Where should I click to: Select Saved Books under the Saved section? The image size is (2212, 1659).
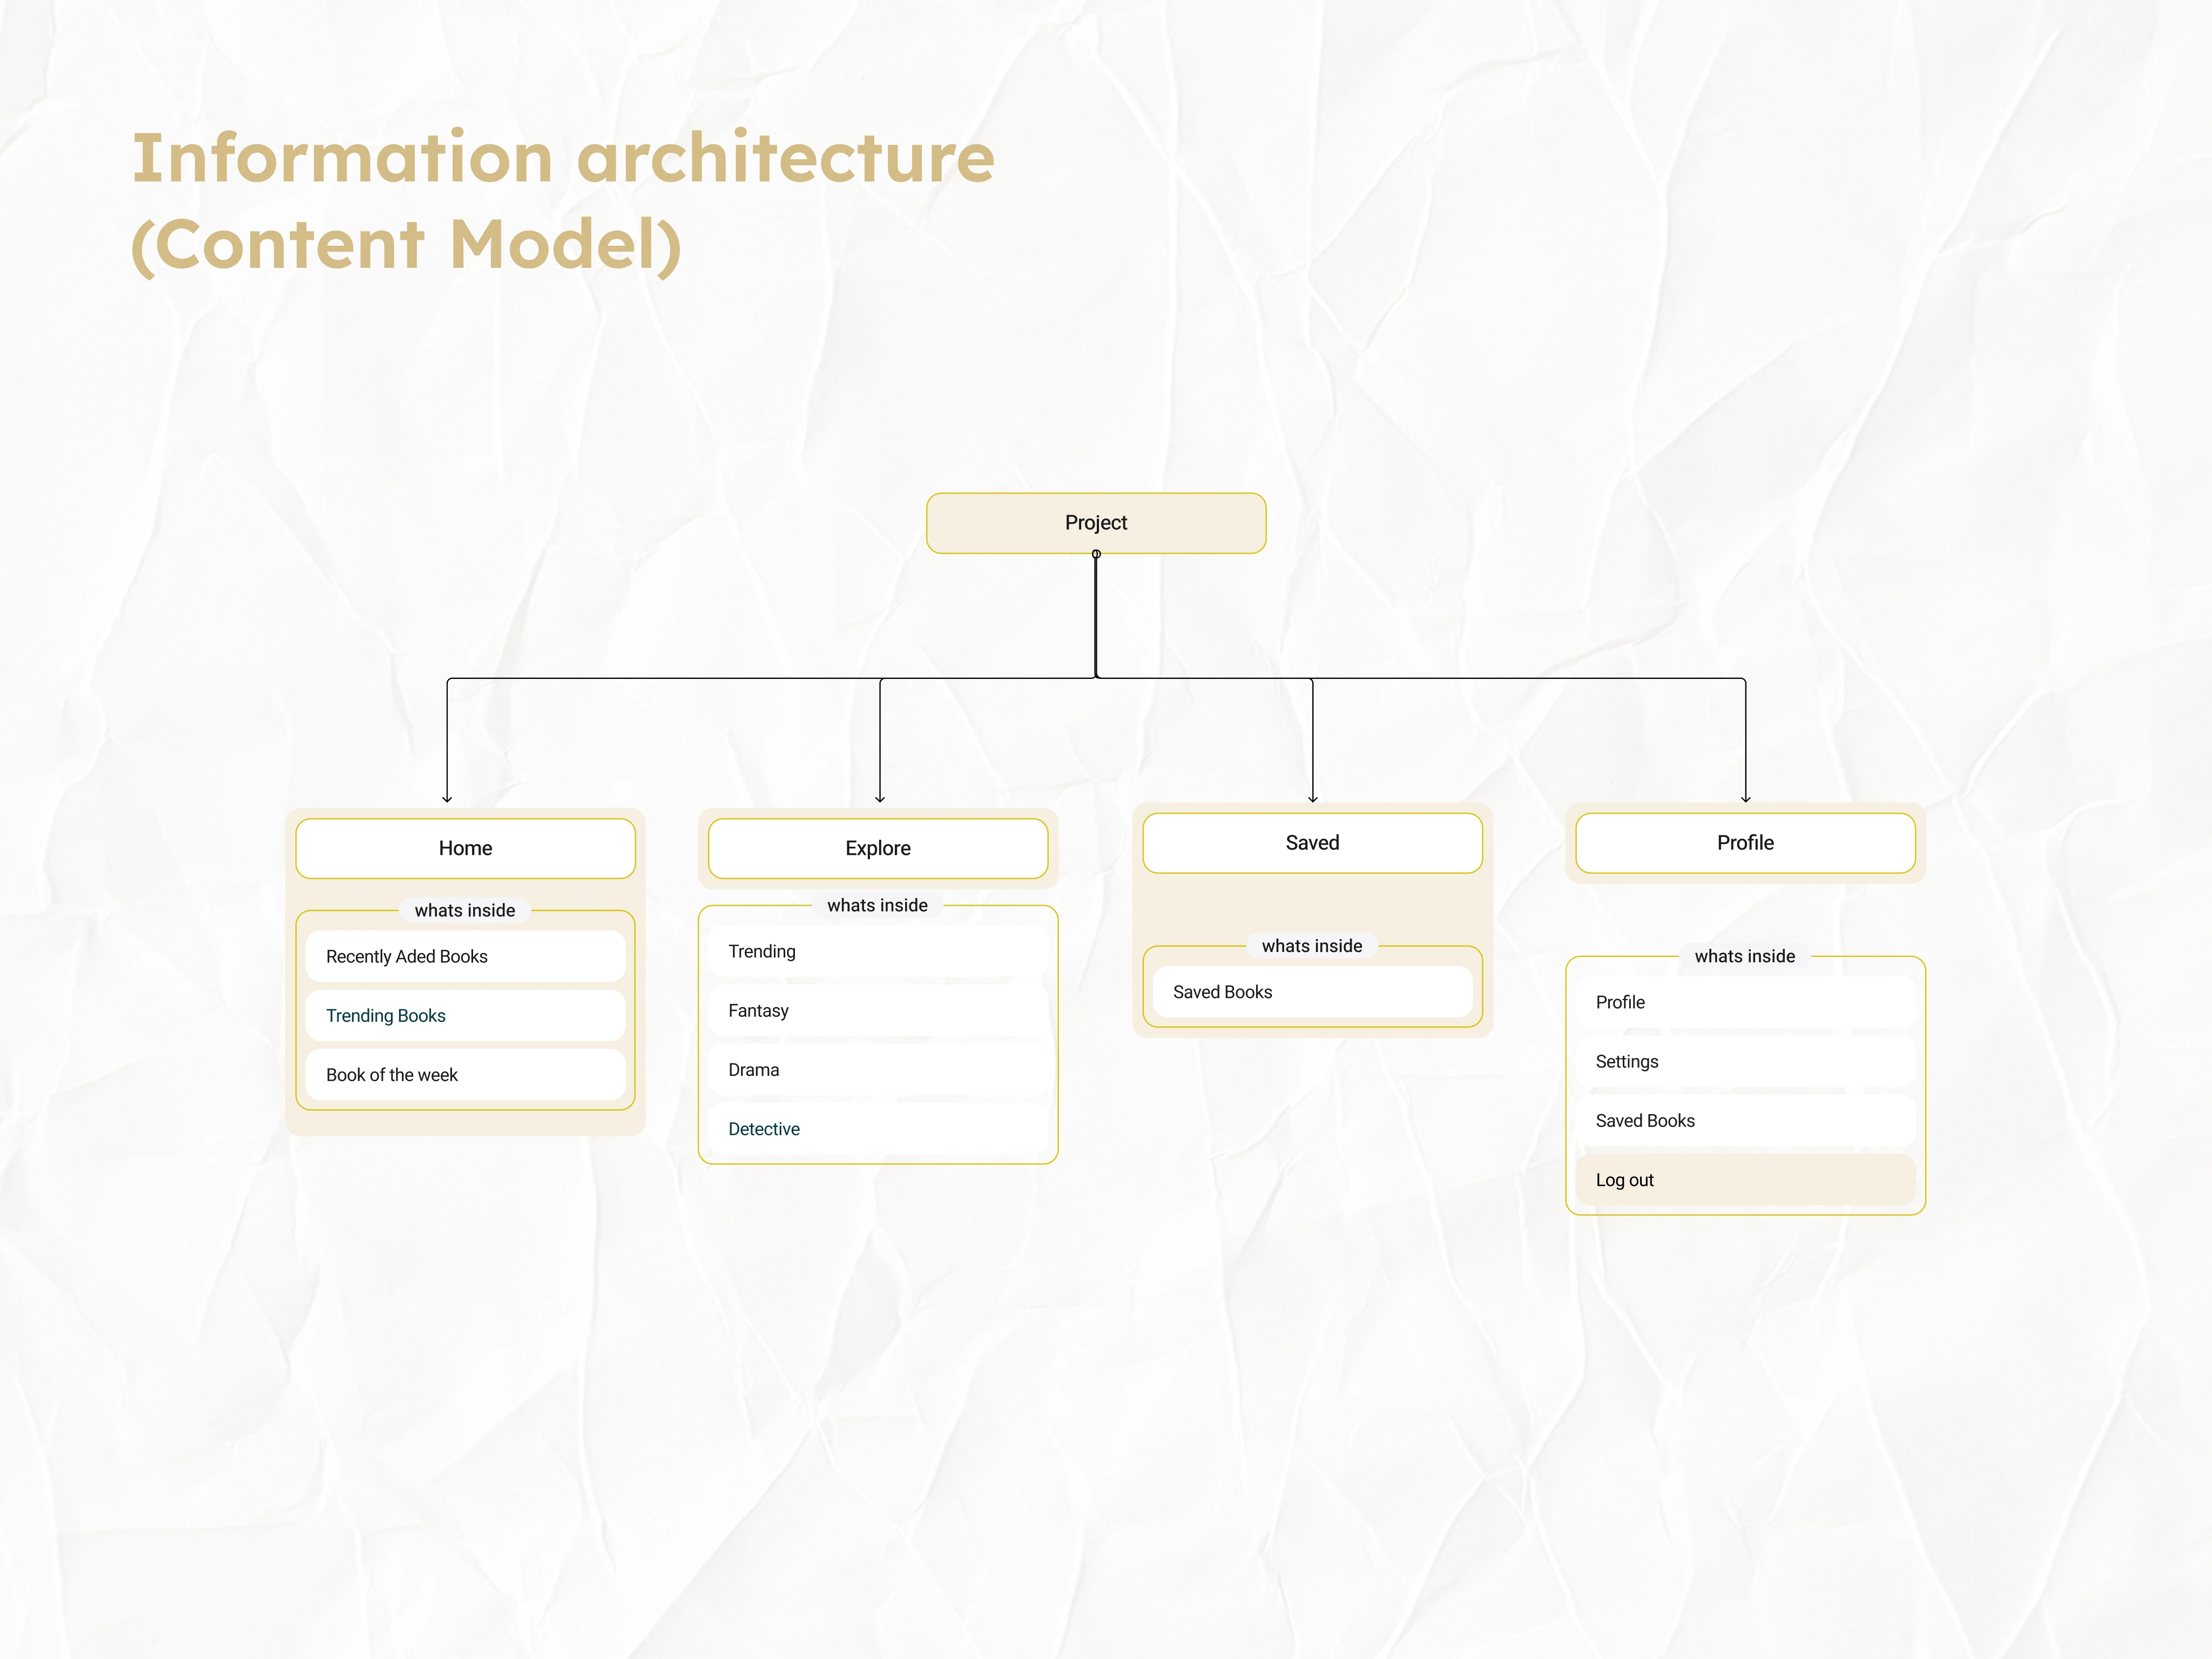tap(1312, 992)
